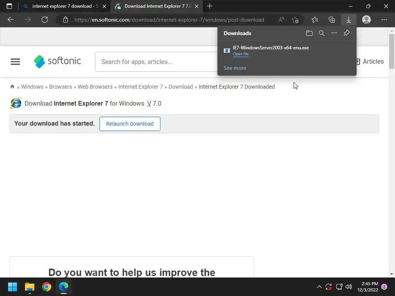Launch Chrome from taskbar
Screen dimensions: 395x296
(47, 287)
